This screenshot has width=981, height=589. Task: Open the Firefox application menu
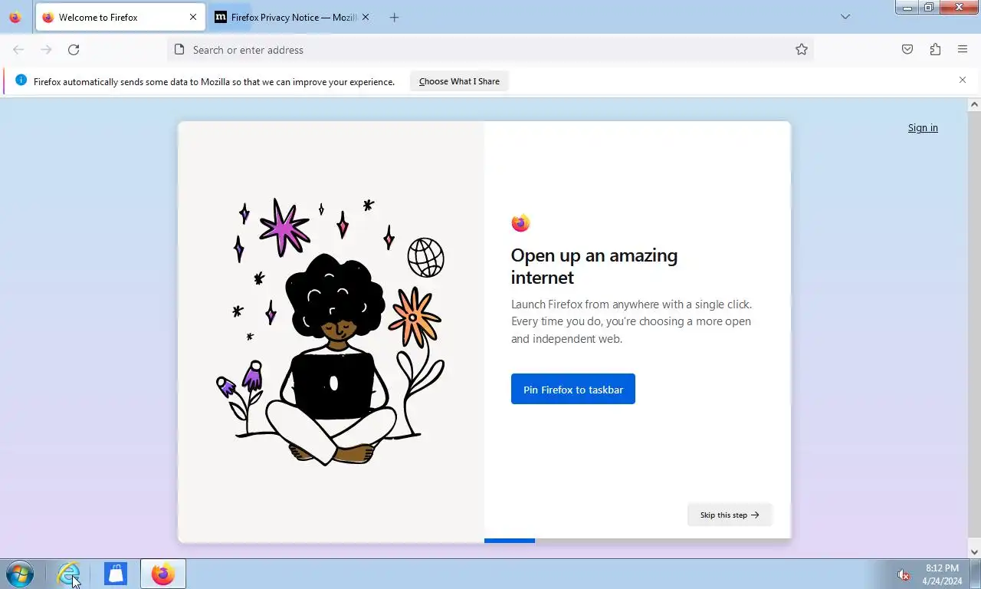pos(963,50)
